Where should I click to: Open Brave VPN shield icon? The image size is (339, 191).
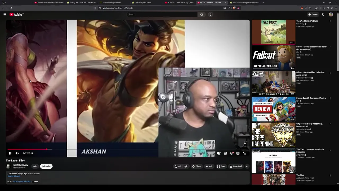[332, 8]
